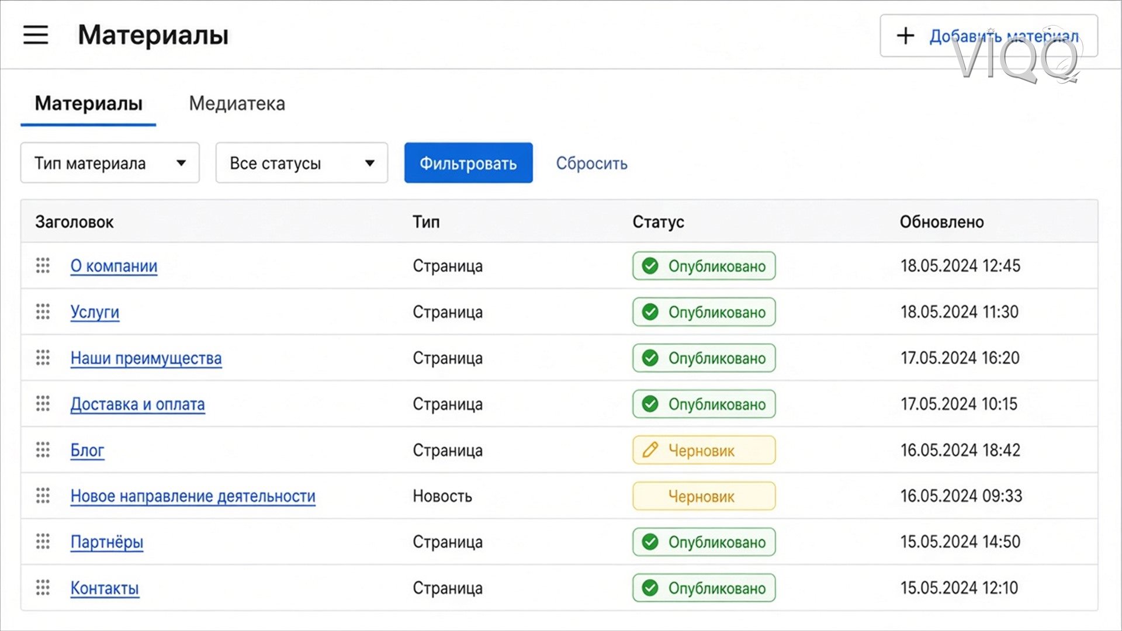The width and height of the screenshot is (1122, 631).
Task: Grab the drag handle for Контакты
Action: (43, 588)
